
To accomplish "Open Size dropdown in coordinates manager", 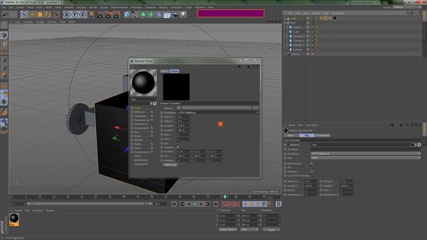I will click(249, 229).
